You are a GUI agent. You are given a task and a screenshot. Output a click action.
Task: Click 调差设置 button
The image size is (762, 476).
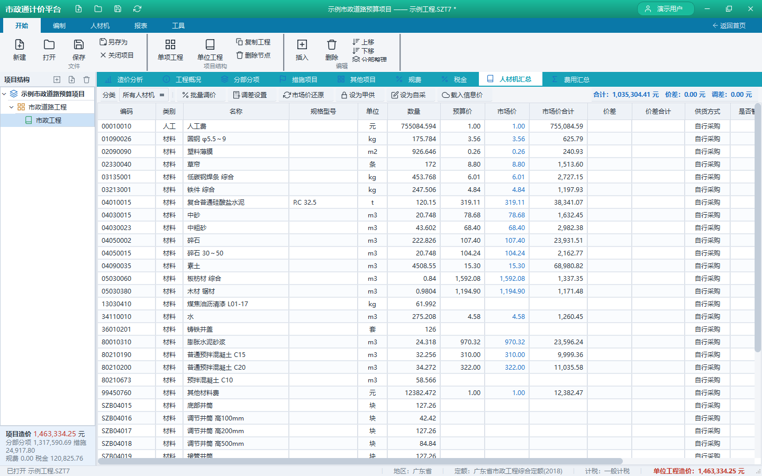coord(250,95)
